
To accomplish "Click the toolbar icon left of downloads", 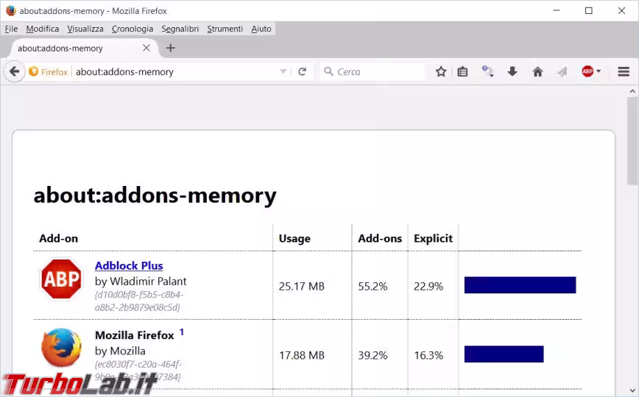I will pos(487,71).
